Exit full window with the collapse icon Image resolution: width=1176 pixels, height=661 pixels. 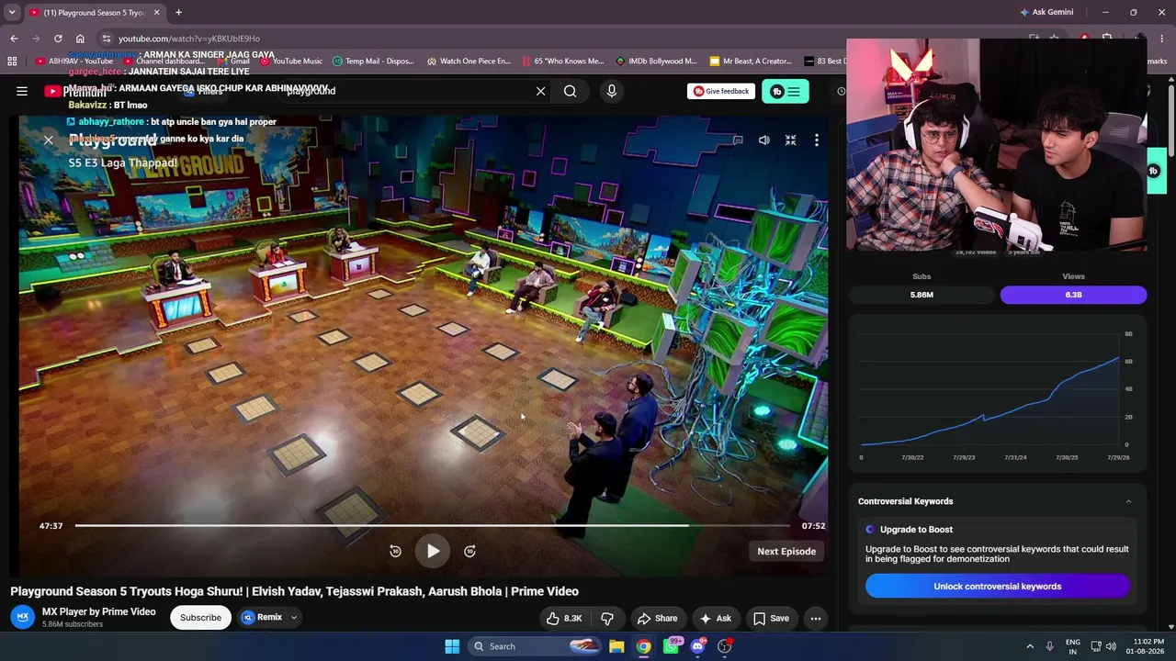point(790,140)
